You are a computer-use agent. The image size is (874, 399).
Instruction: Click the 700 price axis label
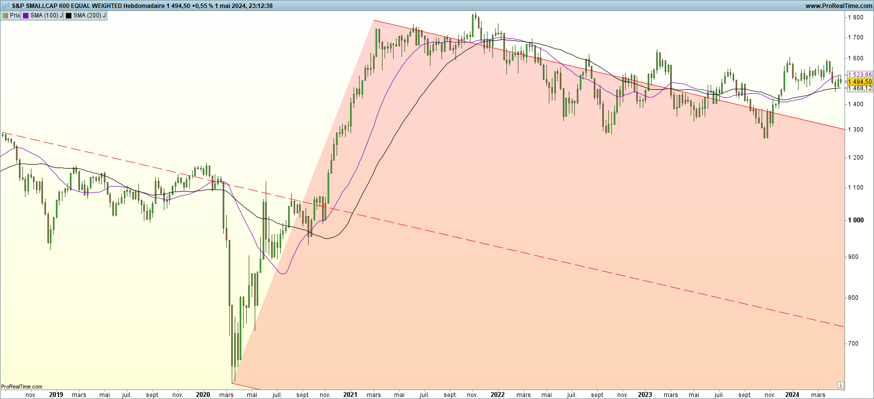click(x=853, y=344)
